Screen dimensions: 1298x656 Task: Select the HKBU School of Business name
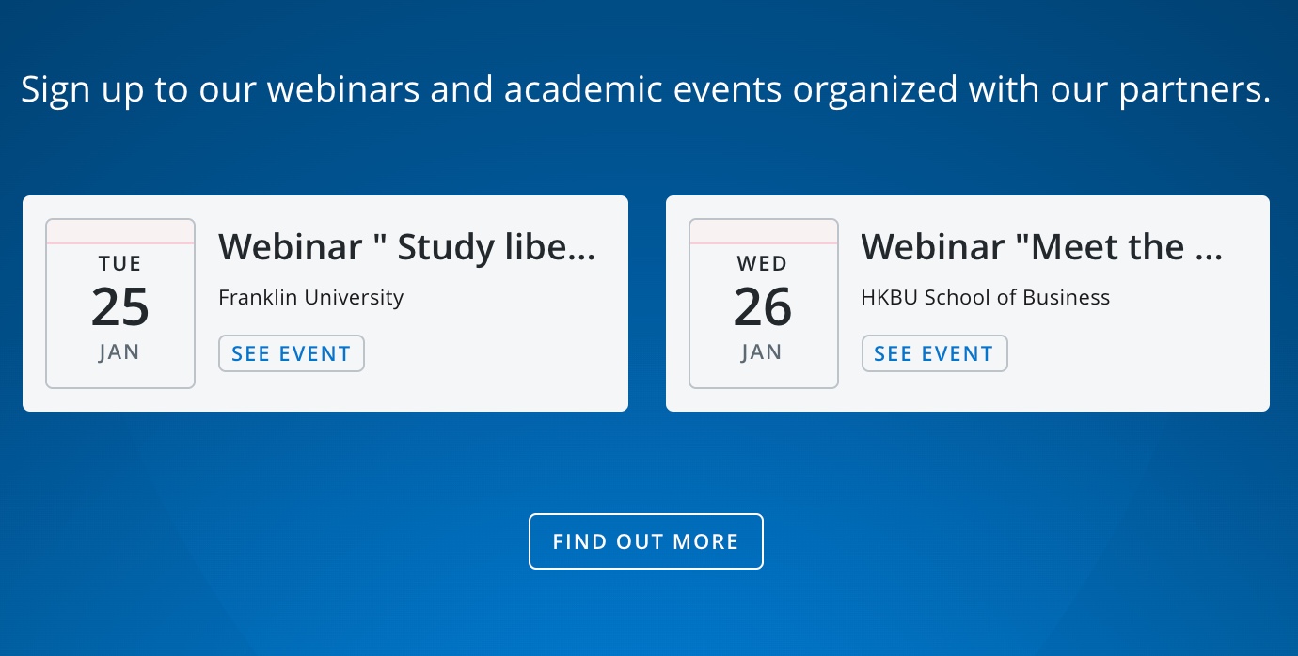[985, 298]
